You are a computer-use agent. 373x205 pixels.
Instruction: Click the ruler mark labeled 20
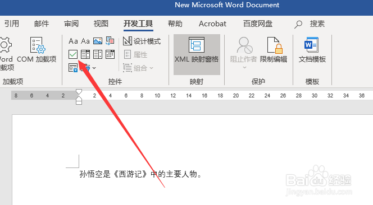pyautogui.click(x=236, y=96)
